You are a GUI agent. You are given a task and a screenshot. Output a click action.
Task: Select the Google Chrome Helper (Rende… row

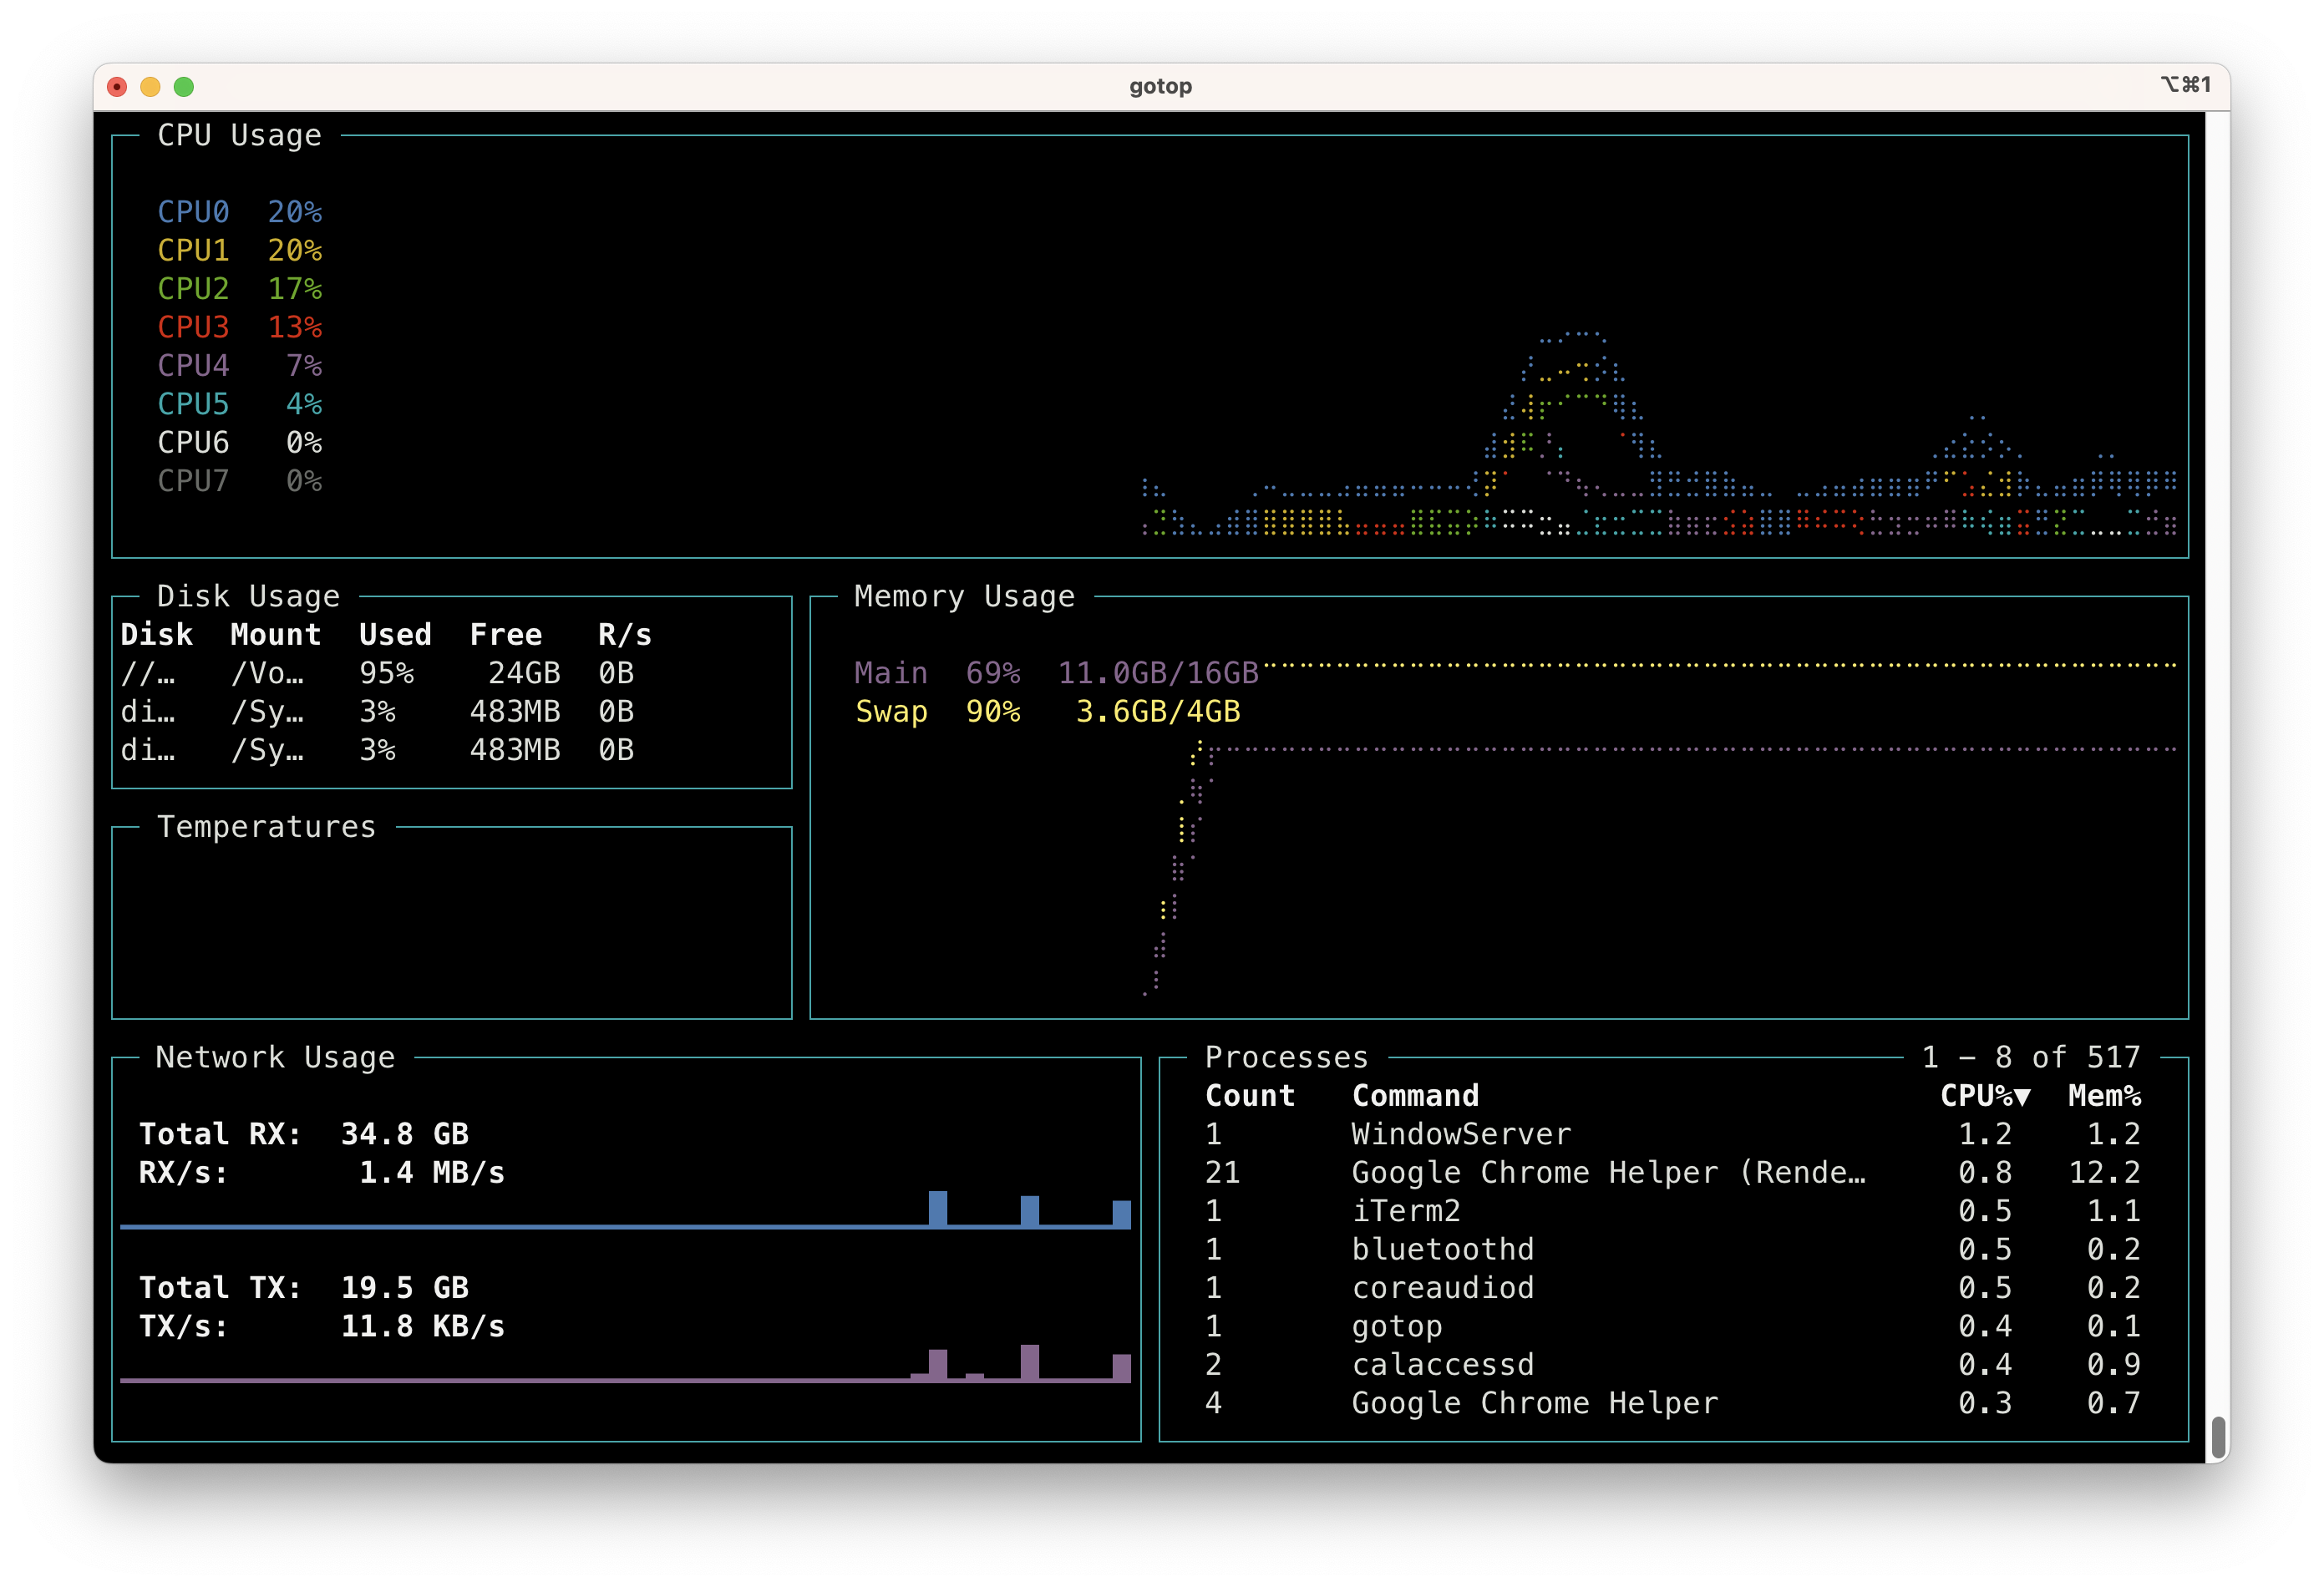coord(1607,1172)
